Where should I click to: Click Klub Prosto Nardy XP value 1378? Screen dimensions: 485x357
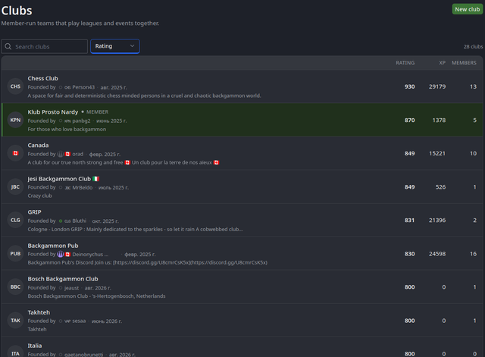(x=439, y=120)
